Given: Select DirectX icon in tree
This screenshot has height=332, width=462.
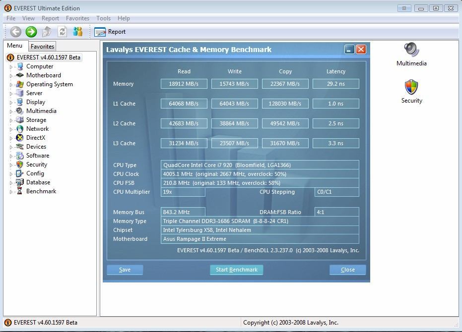Looking at the screenshot, I should (20, 138).
